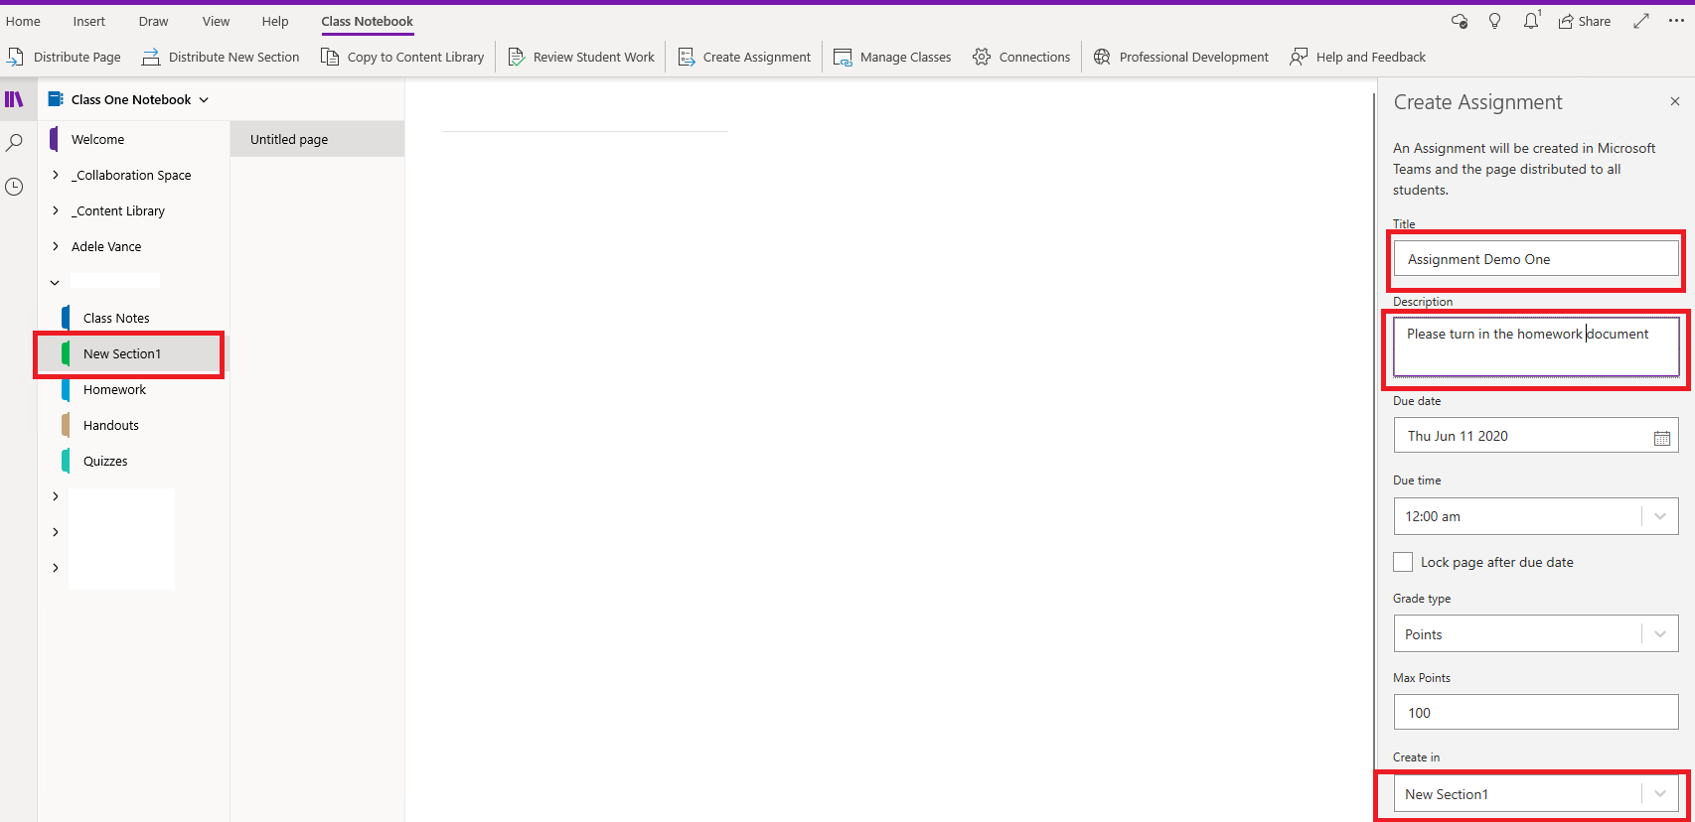Select the Untitled page entry

point(317,139)
